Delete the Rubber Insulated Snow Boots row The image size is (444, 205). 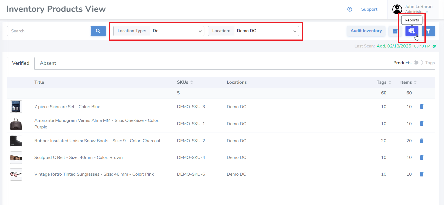pos(421,141)
